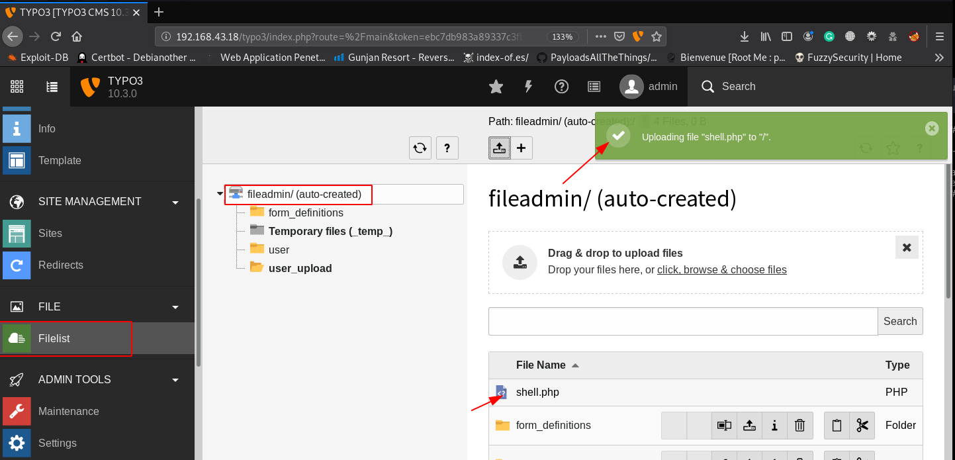The height and width of the screenshot is (460, 955).
Task: Click the Grammarly extension icon
Action: [829, 36]
